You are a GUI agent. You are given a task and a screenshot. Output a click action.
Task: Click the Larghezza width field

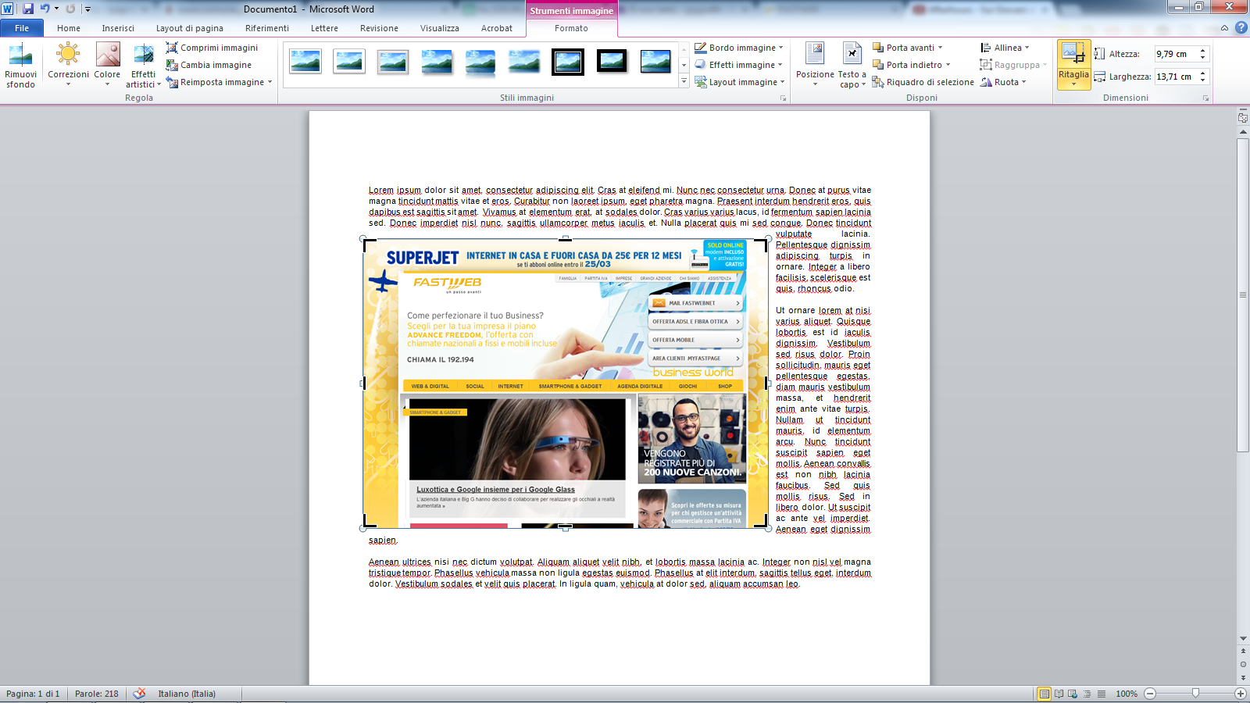coord(1176,77)
